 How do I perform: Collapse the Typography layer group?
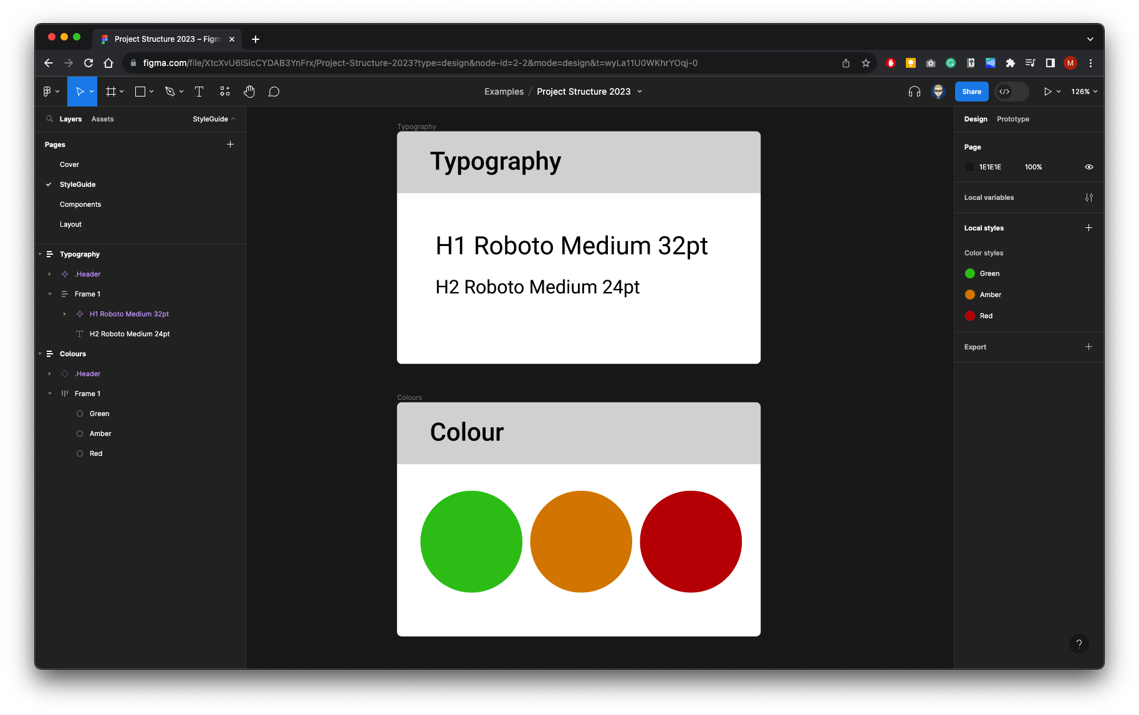point(40,254)
